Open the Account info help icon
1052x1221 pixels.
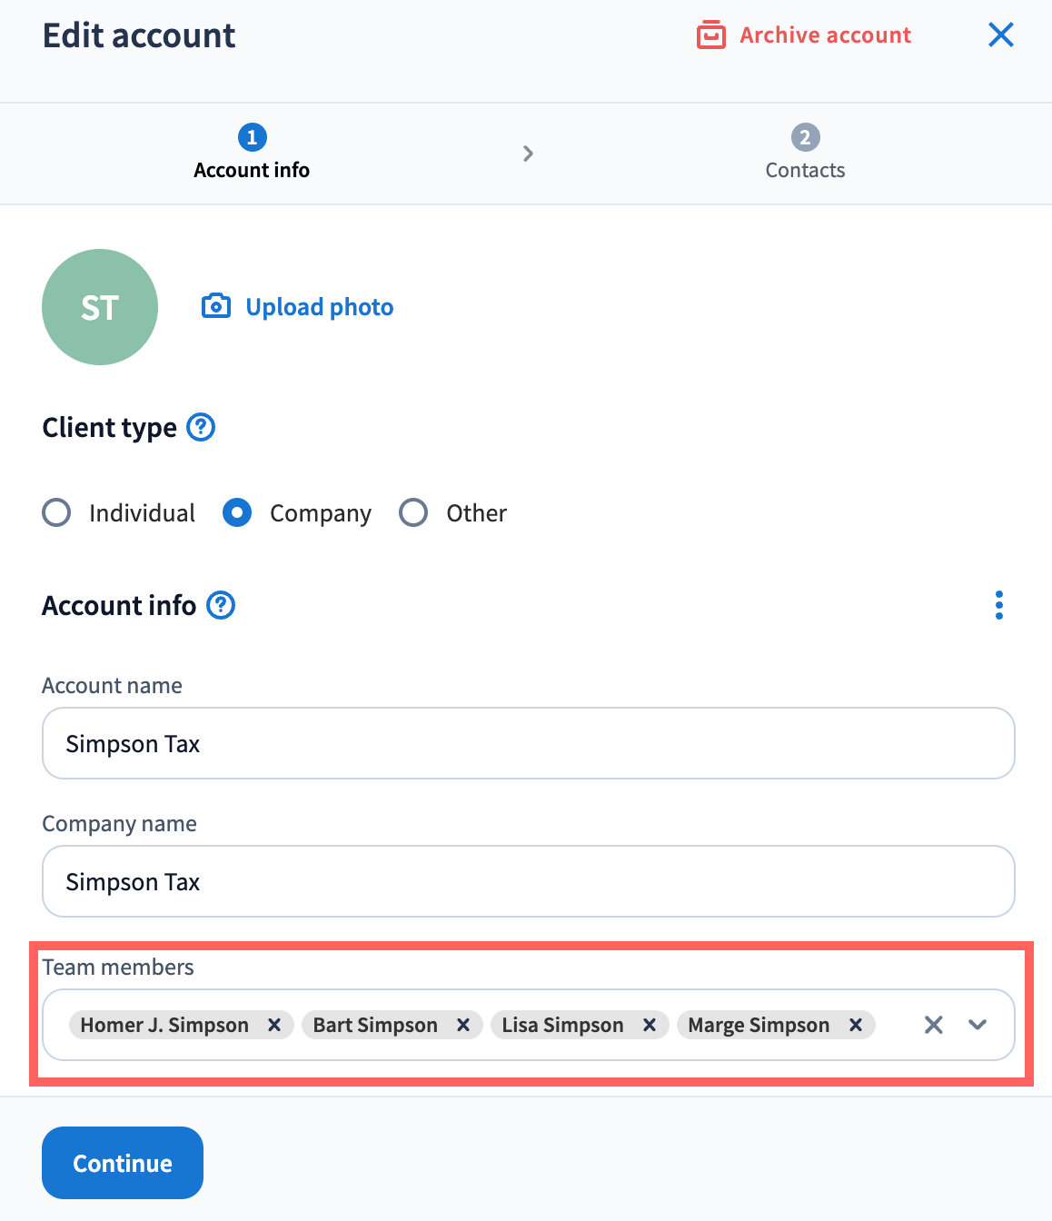tap(221, 605)
